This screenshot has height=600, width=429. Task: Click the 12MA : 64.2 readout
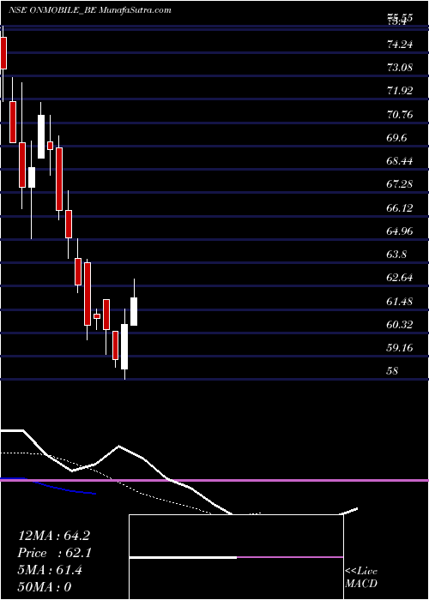click(x=54, y=536)
